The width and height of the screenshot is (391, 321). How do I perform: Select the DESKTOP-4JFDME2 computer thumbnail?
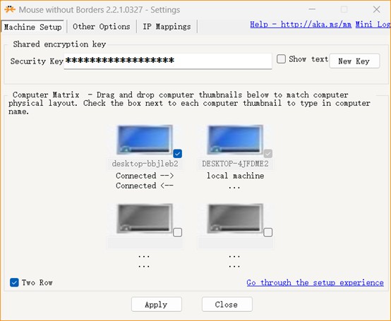pyautogui.click(x=235, y=140)
